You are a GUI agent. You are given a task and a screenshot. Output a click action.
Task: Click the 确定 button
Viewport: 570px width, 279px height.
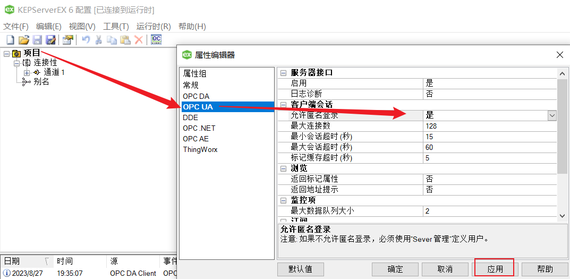395,269
